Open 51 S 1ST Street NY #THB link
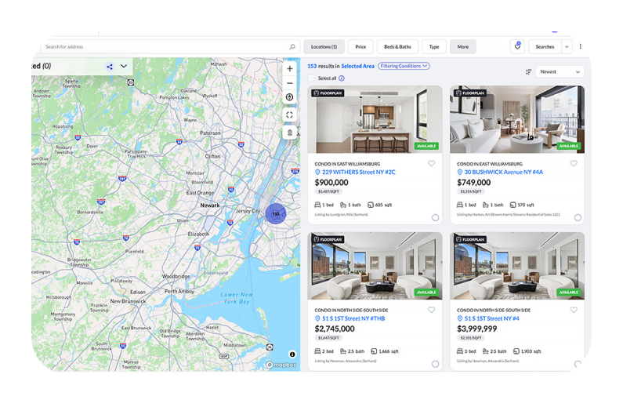Image resolution: width=623 pixels, height=407 pixels. (x=353, y=318)
